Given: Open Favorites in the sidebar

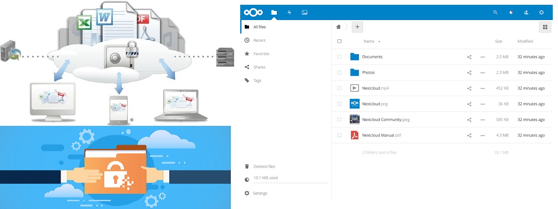Looking at the screenshot, I should (261, 54).
